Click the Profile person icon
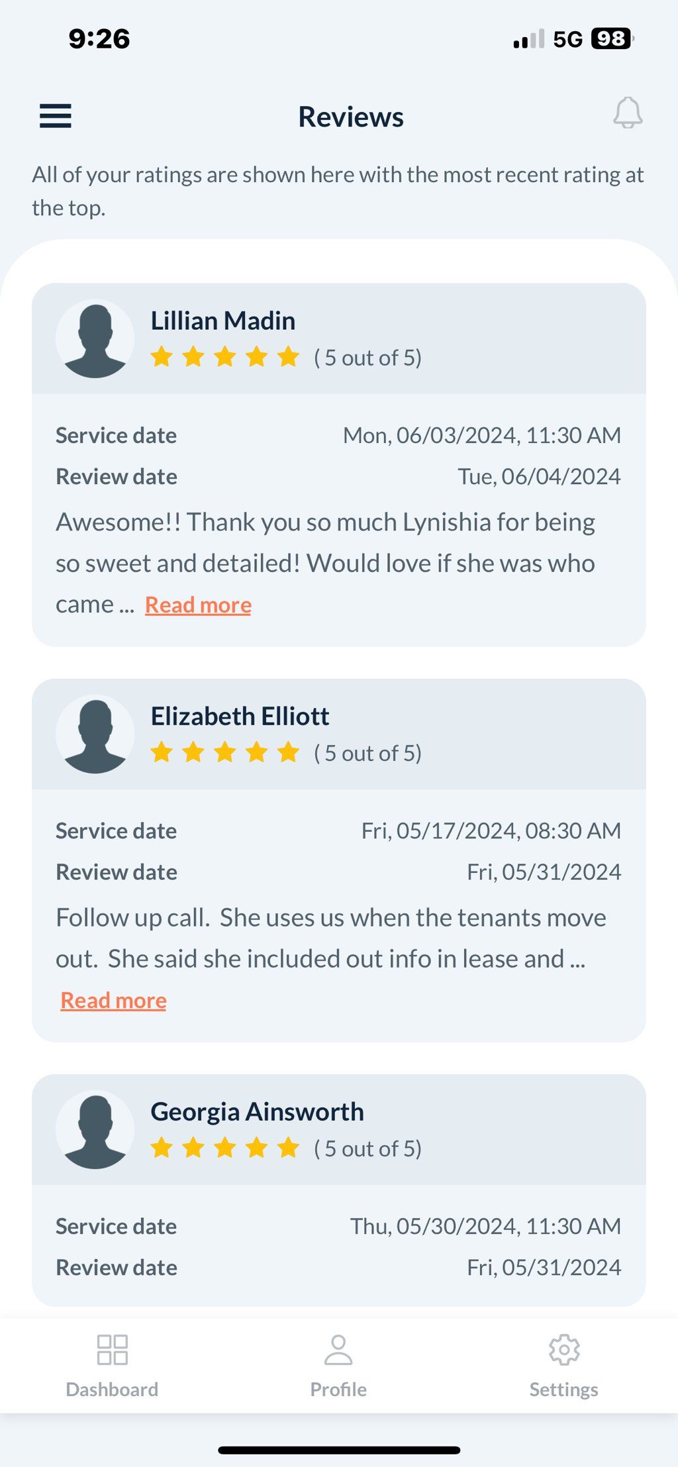This screenshot has height=1467, width=678. tap(338, 1349)
